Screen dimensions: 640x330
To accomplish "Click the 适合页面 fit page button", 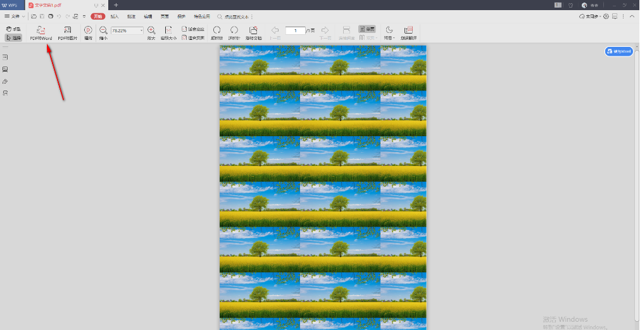I will tap(193, 38).
